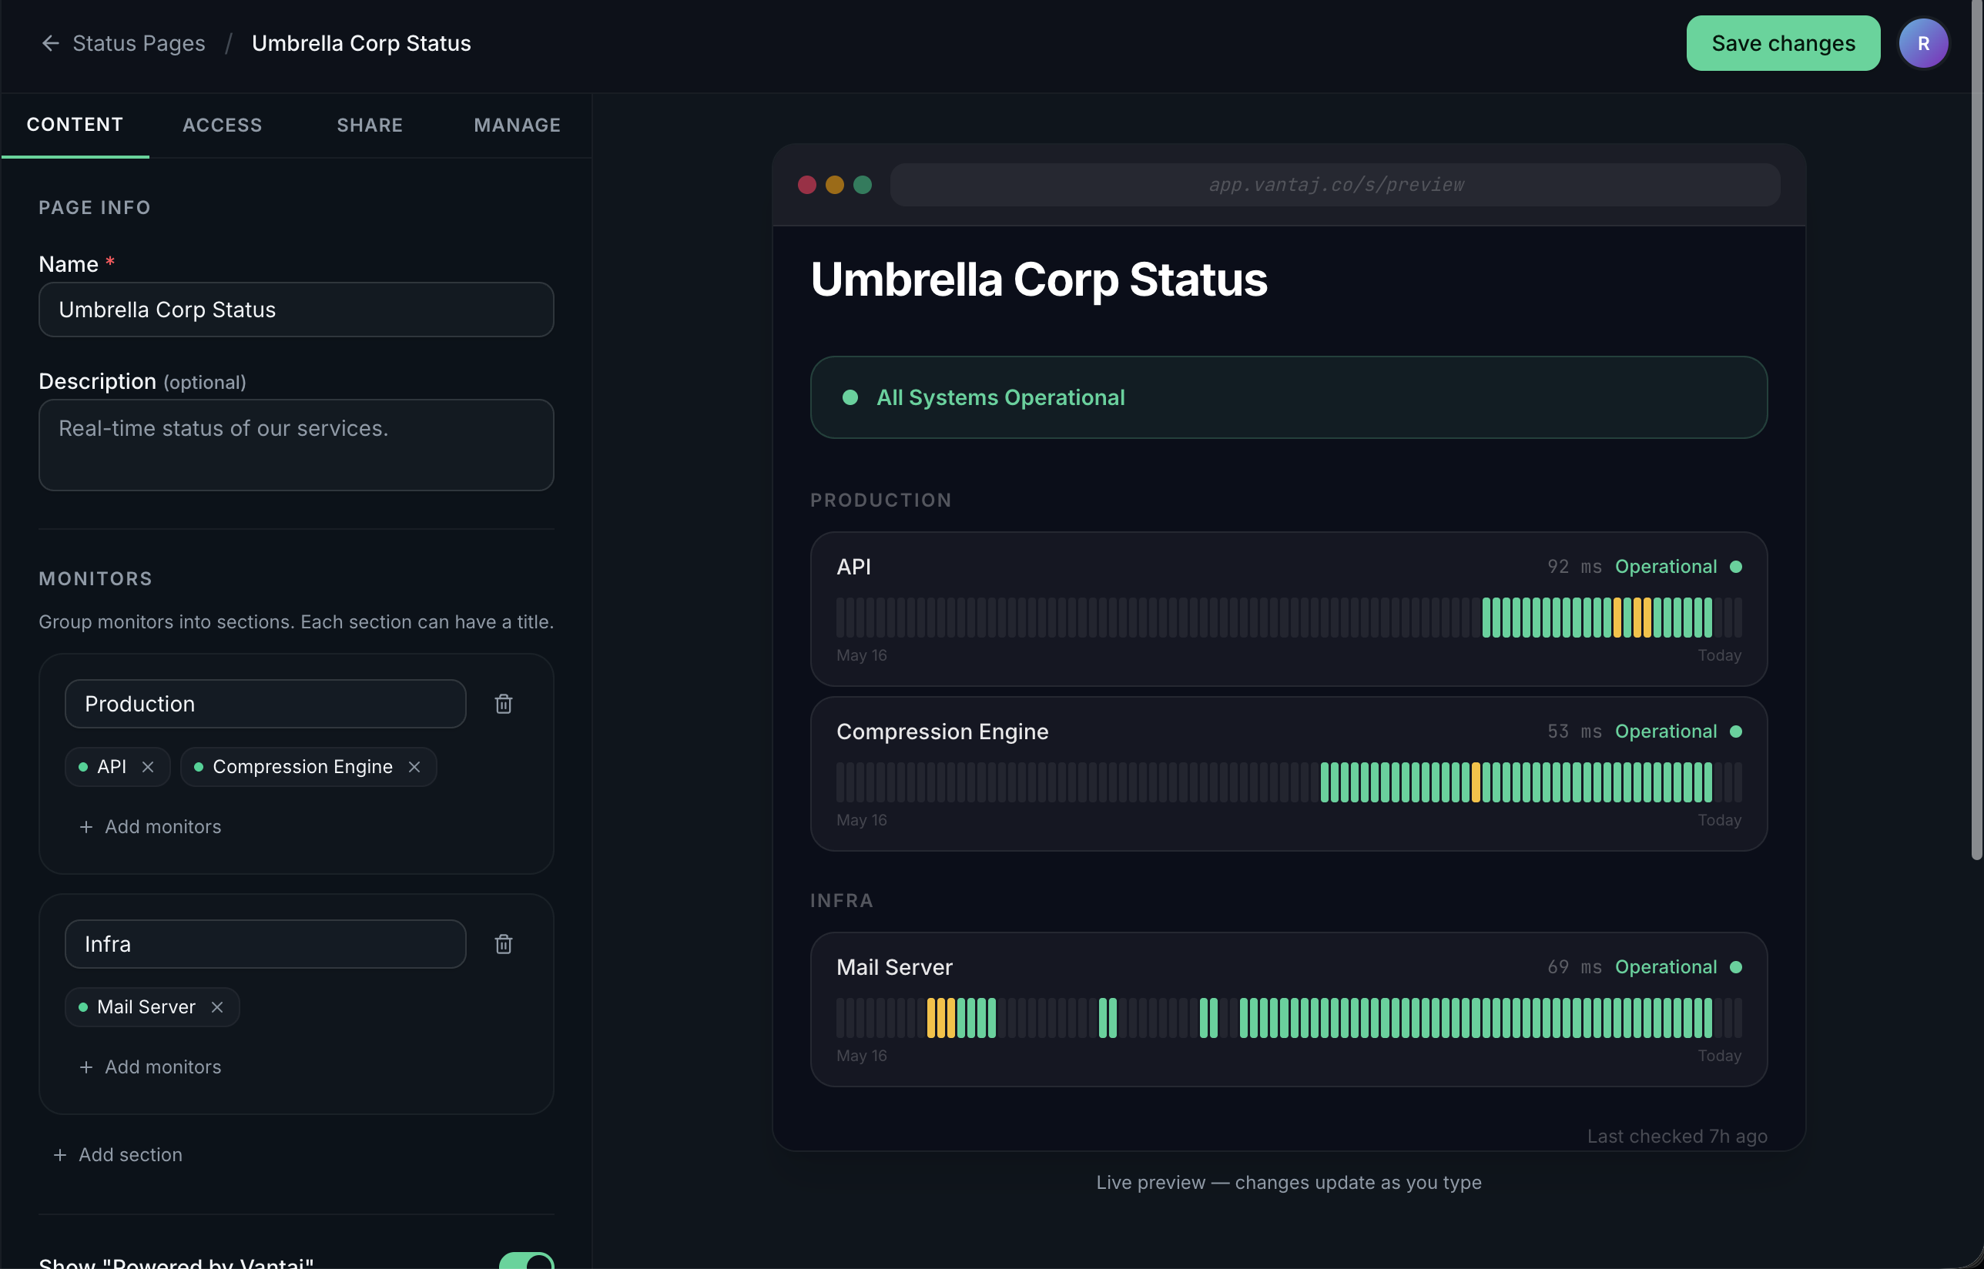The height and width of the screenshot is (1269, 1984).
Task: Focus the Description text area
Action: [296, 445]
